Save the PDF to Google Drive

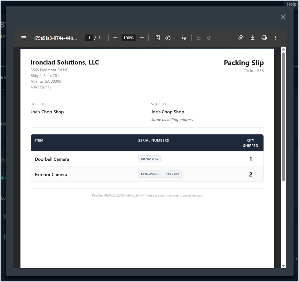[241, 38]
